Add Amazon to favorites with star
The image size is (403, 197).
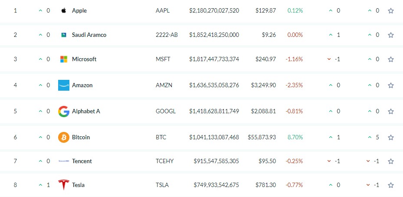tap(391, 85)
